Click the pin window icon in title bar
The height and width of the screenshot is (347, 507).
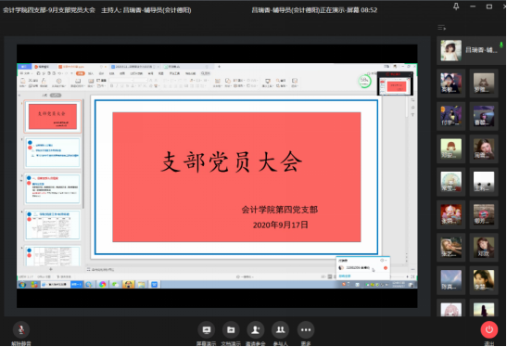pos(456,6)
